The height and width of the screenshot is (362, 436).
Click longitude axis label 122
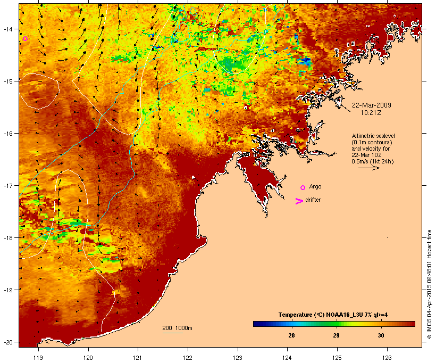(x=188, y=358)
